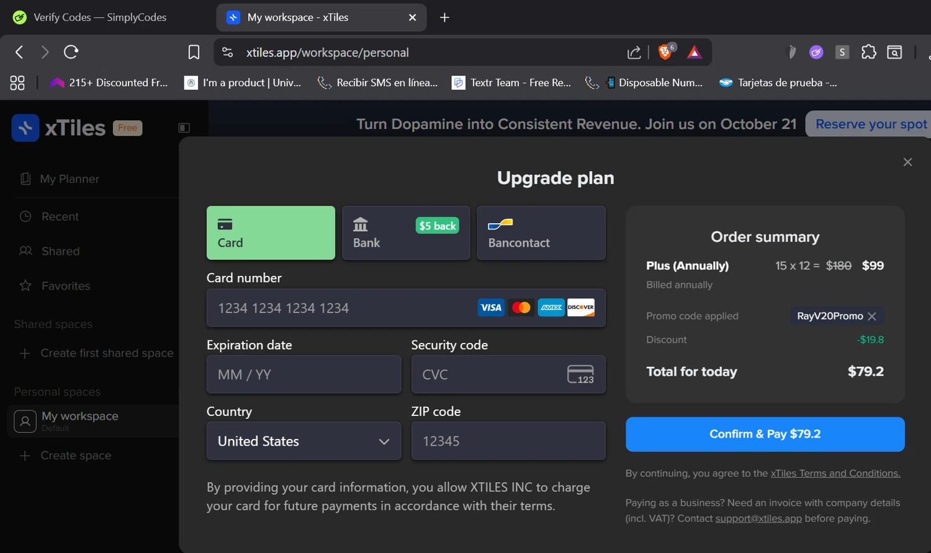Click the Plus (Annually) plan label
Screen dimensions: 931x553
[687, 265]
